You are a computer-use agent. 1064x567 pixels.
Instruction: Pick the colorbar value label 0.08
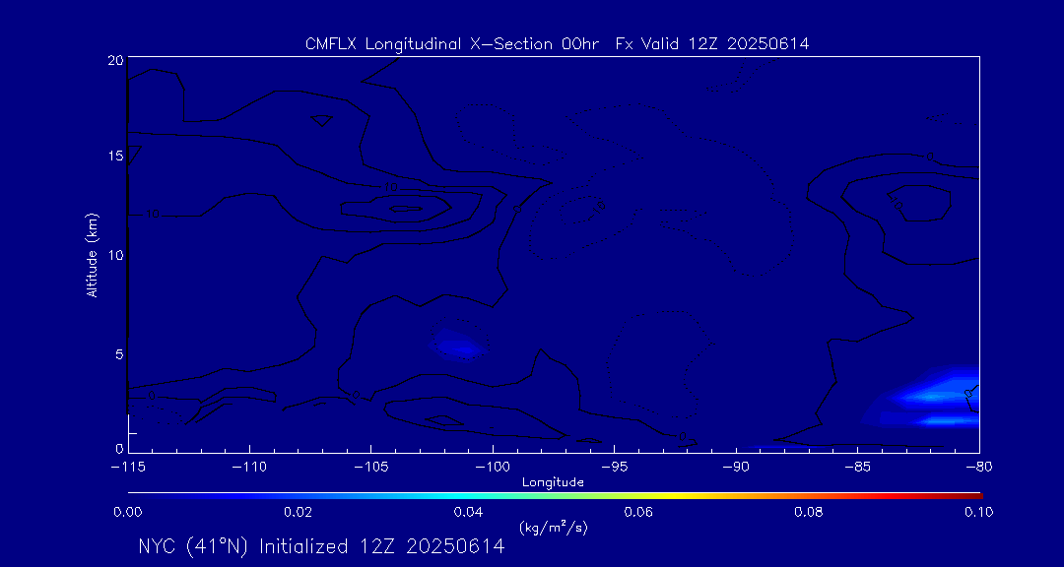tap(810, 512)
